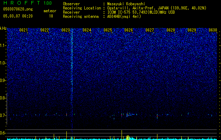Click the 0.9 frequency axis label

[3, 80]
